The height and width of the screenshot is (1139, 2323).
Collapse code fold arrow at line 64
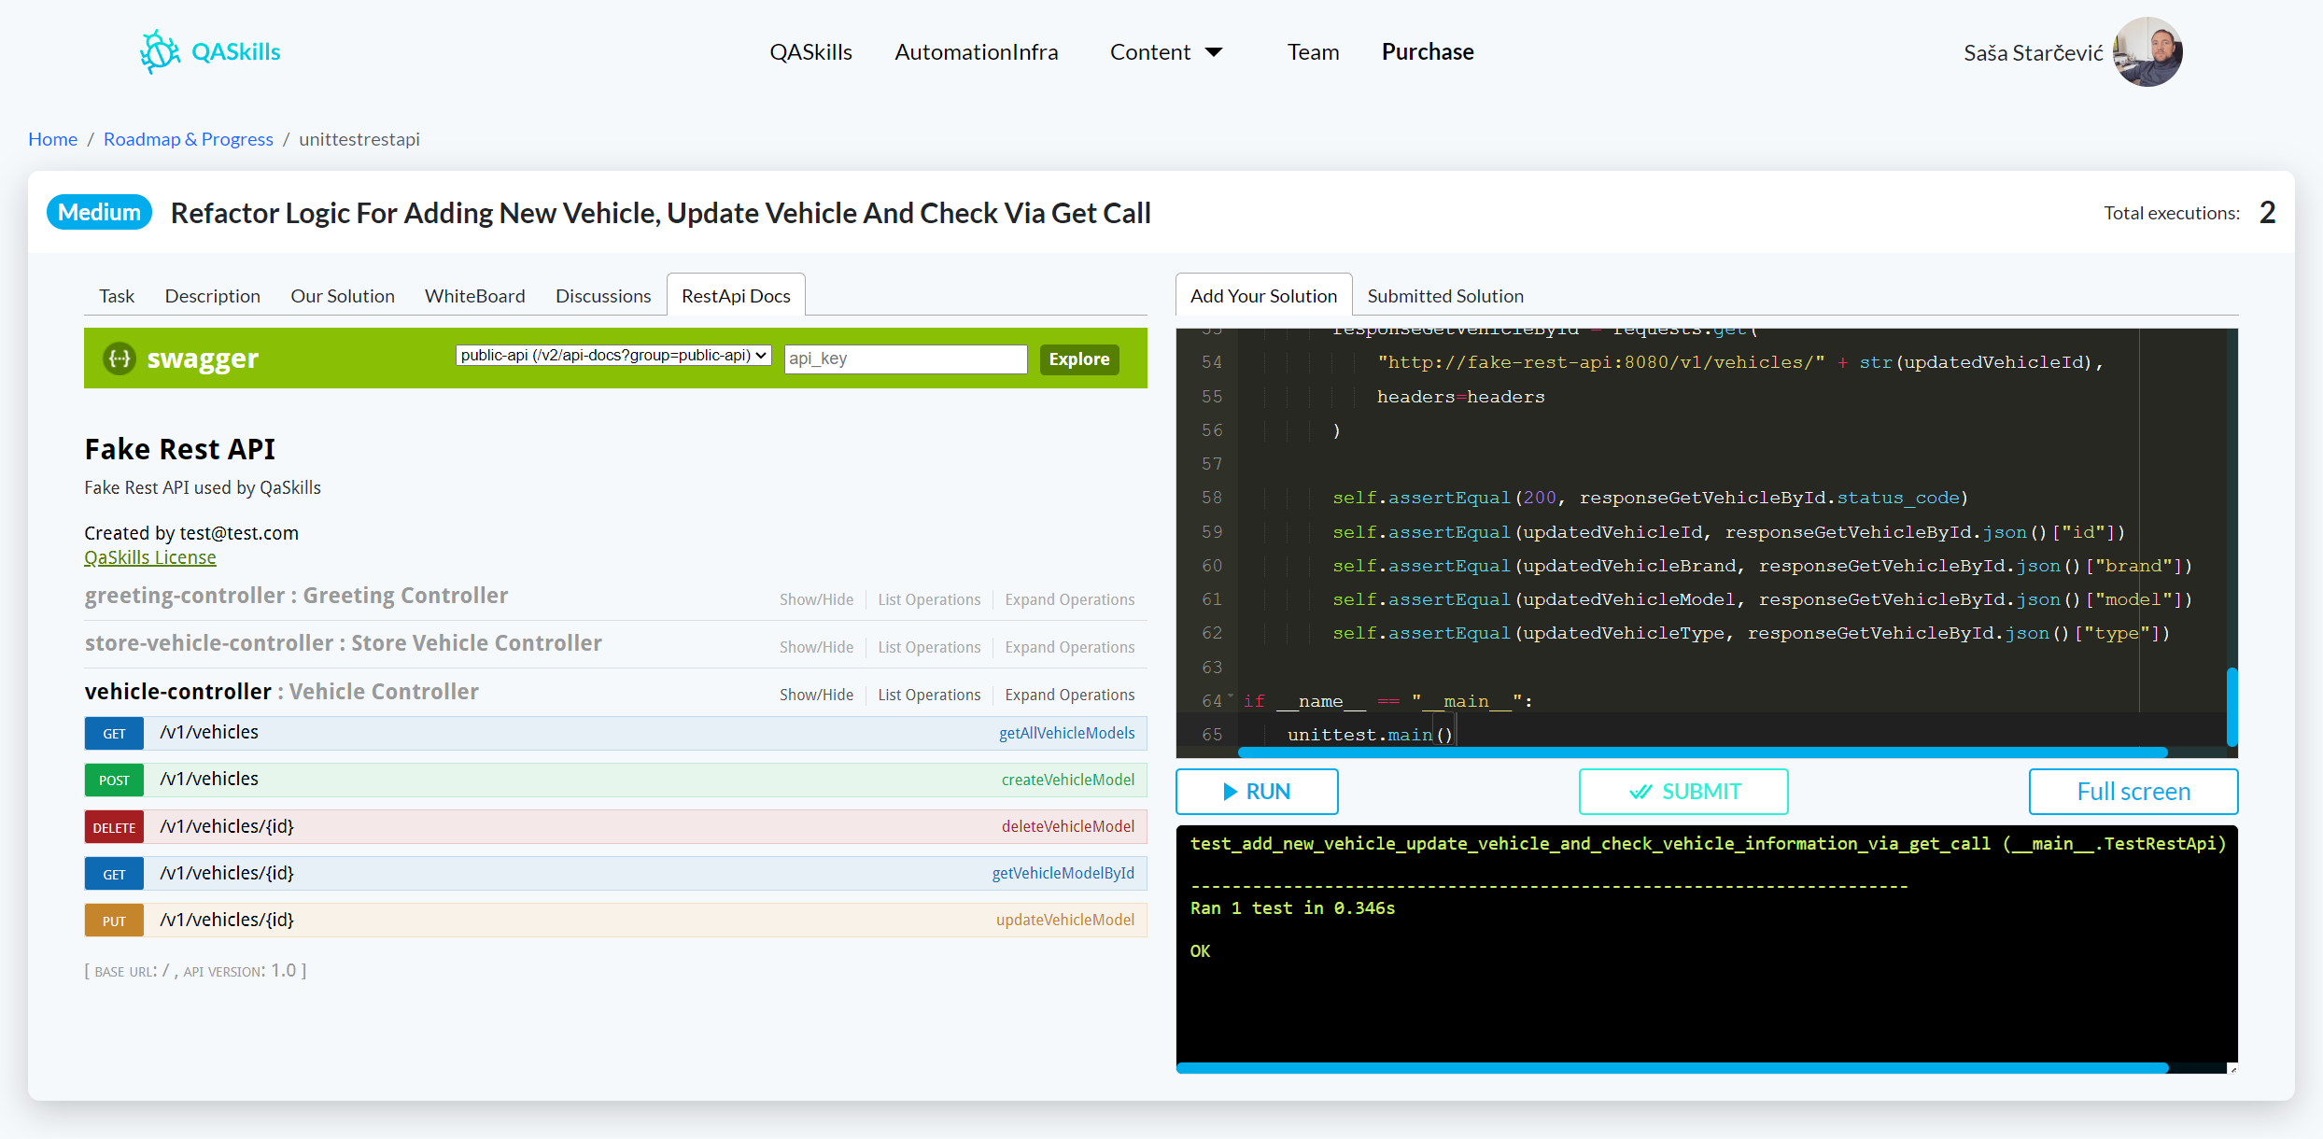(1231, 696)
